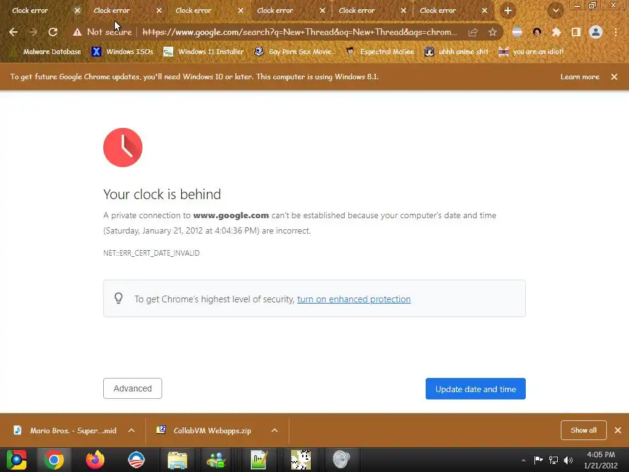
Task: Bookmark this page with the star
Action: tap(493, 32)
